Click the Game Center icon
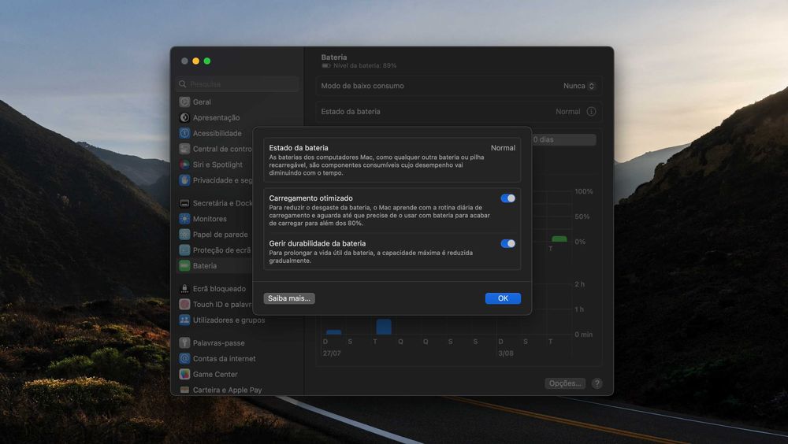This screenshot has width=788, height=444. (184, 374)
